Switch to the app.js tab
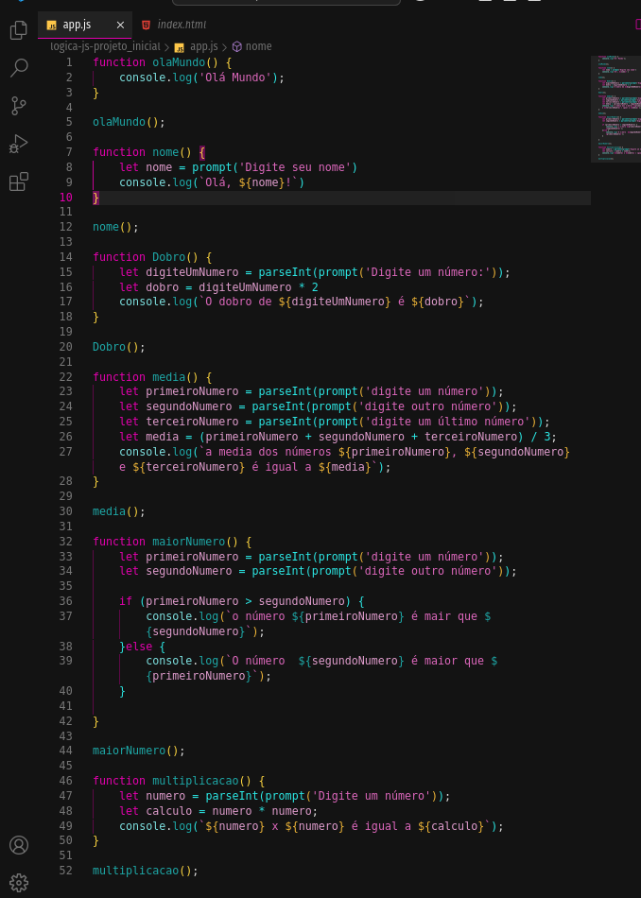The image size is (641, 898). (x=85, y=26)
